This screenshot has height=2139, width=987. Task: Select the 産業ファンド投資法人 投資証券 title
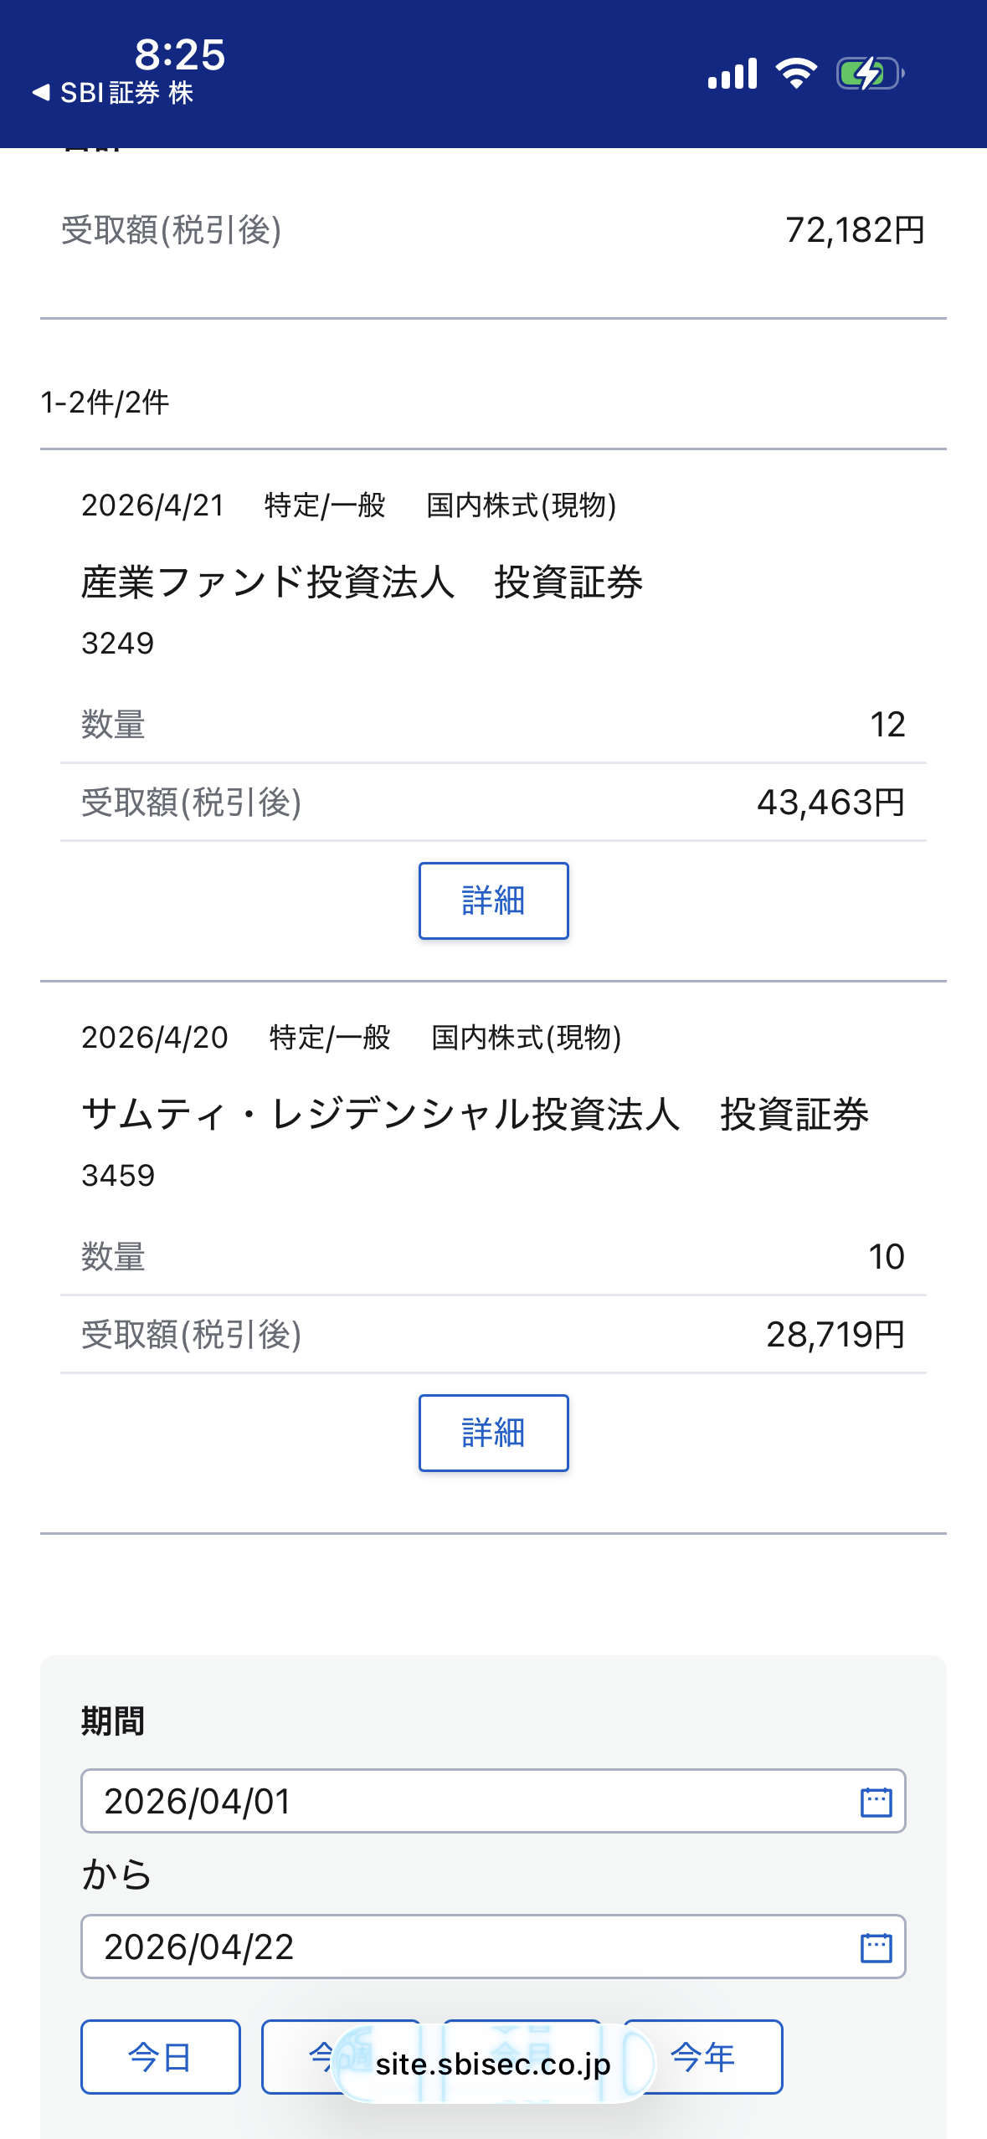click(x=362, y=582)
